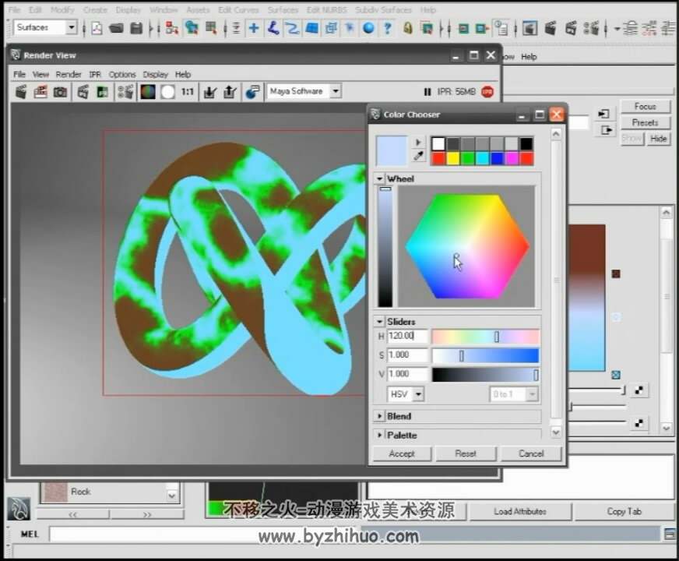Image resolution: width=679 pixels, height=561 pixels.
Task: Open the 0 to 1 range dropdown
Action: coord(532,394)
